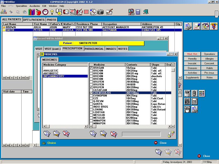Open the Specialties menu

[x=21, y=6]
